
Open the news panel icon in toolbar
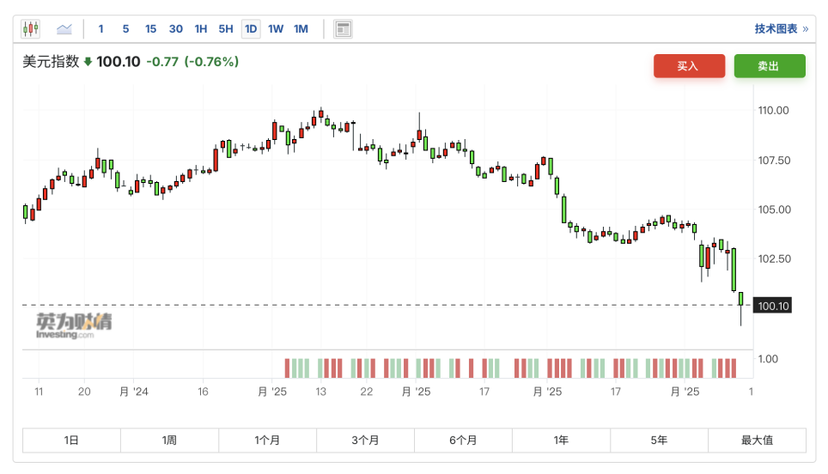pyautogui.click(x=343, y=29)
